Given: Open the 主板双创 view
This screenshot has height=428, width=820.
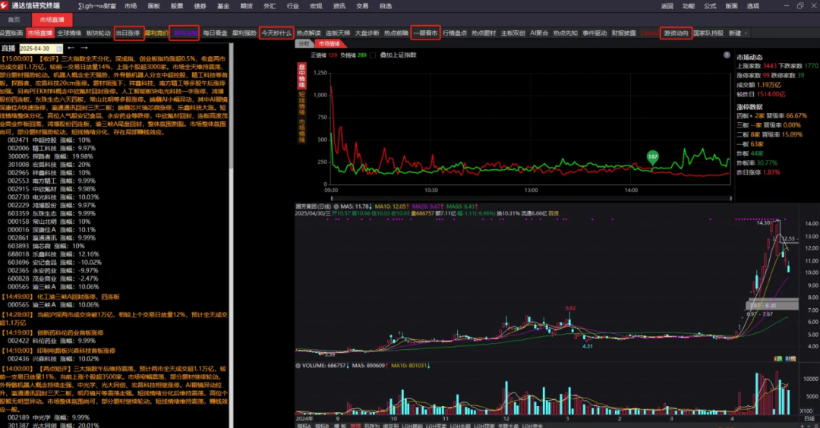Looking at the screenshot, I should [x=513, y=33].
